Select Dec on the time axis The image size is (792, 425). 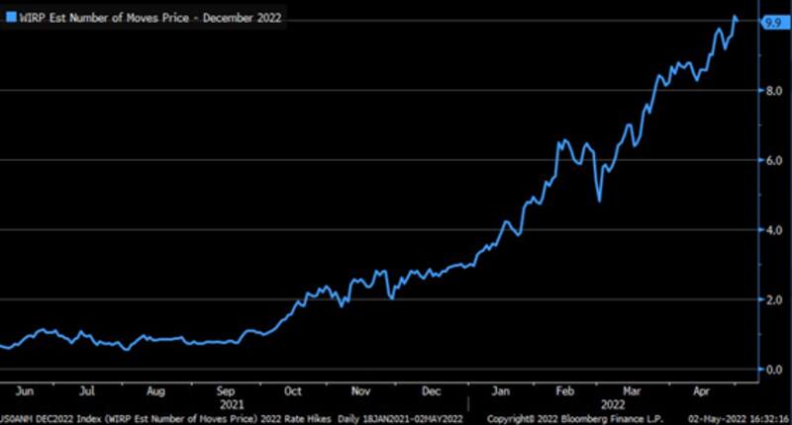click(433, 390)
